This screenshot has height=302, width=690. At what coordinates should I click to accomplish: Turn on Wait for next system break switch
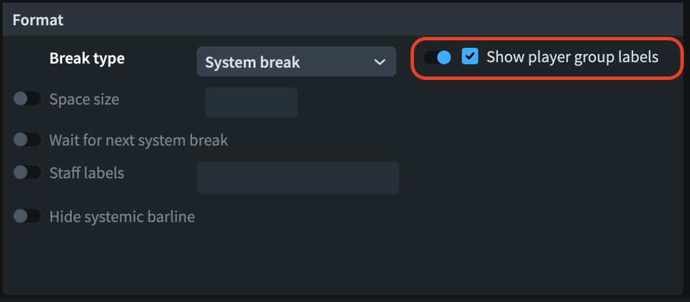click(x=27, y=140)
